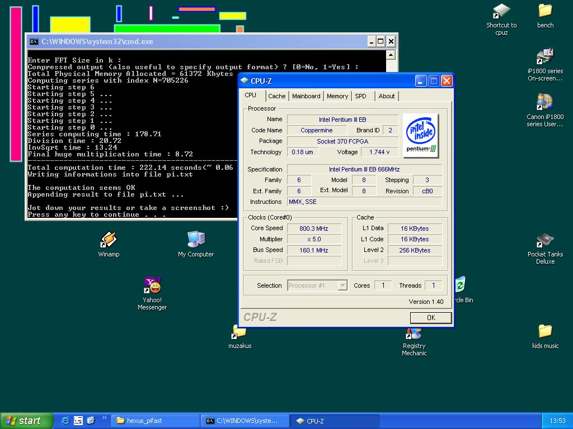Click the Bus Speed value 160.1 MHz

point(314,250)
